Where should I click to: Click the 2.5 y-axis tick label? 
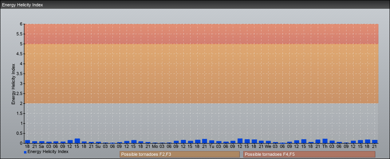(20, 93)
